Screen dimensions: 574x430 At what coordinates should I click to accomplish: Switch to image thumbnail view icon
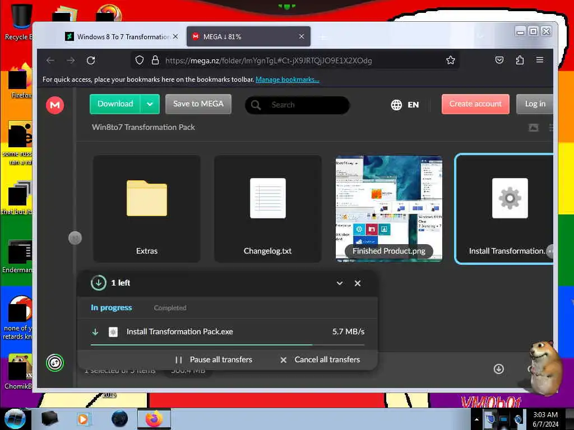pos(534,128)
